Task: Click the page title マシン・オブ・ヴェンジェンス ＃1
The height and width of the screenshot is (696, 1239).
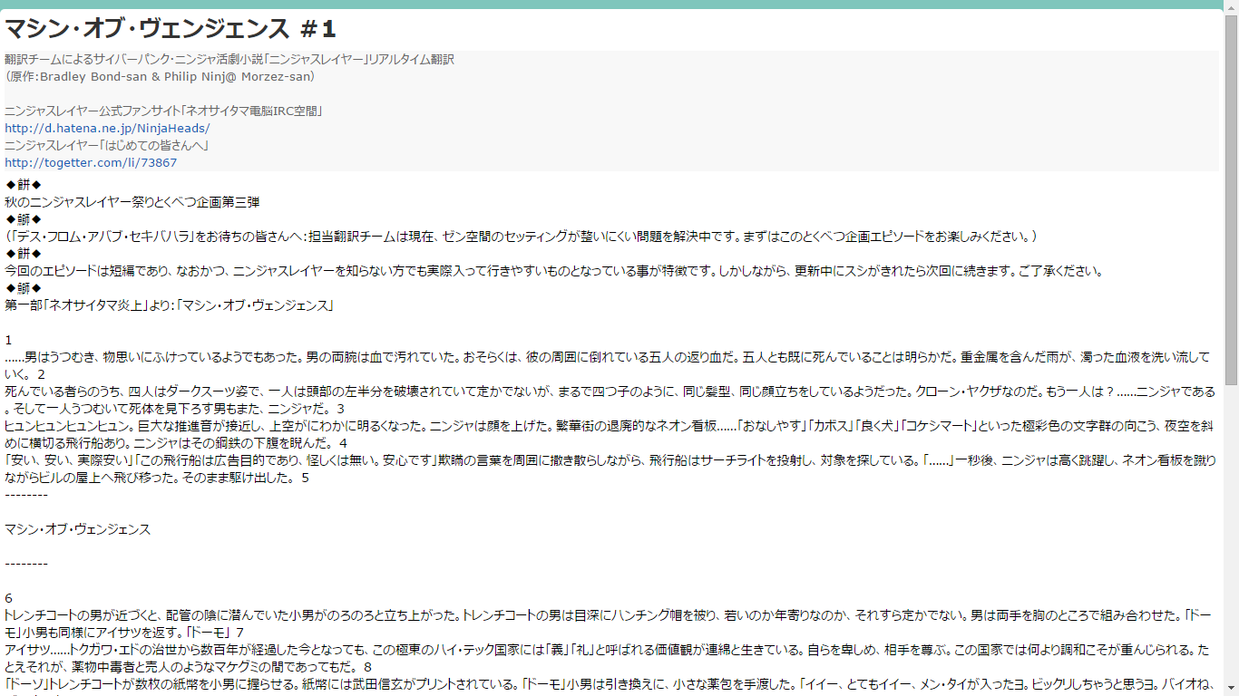Action: tap(168, 26)
